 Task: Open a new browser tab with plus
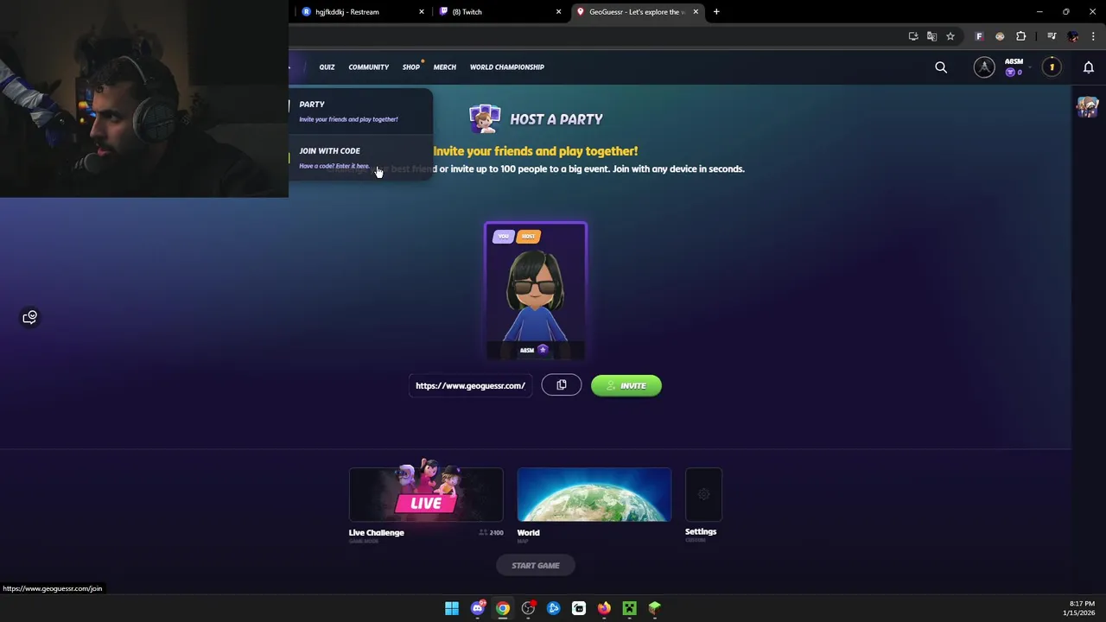pos(716,12)
